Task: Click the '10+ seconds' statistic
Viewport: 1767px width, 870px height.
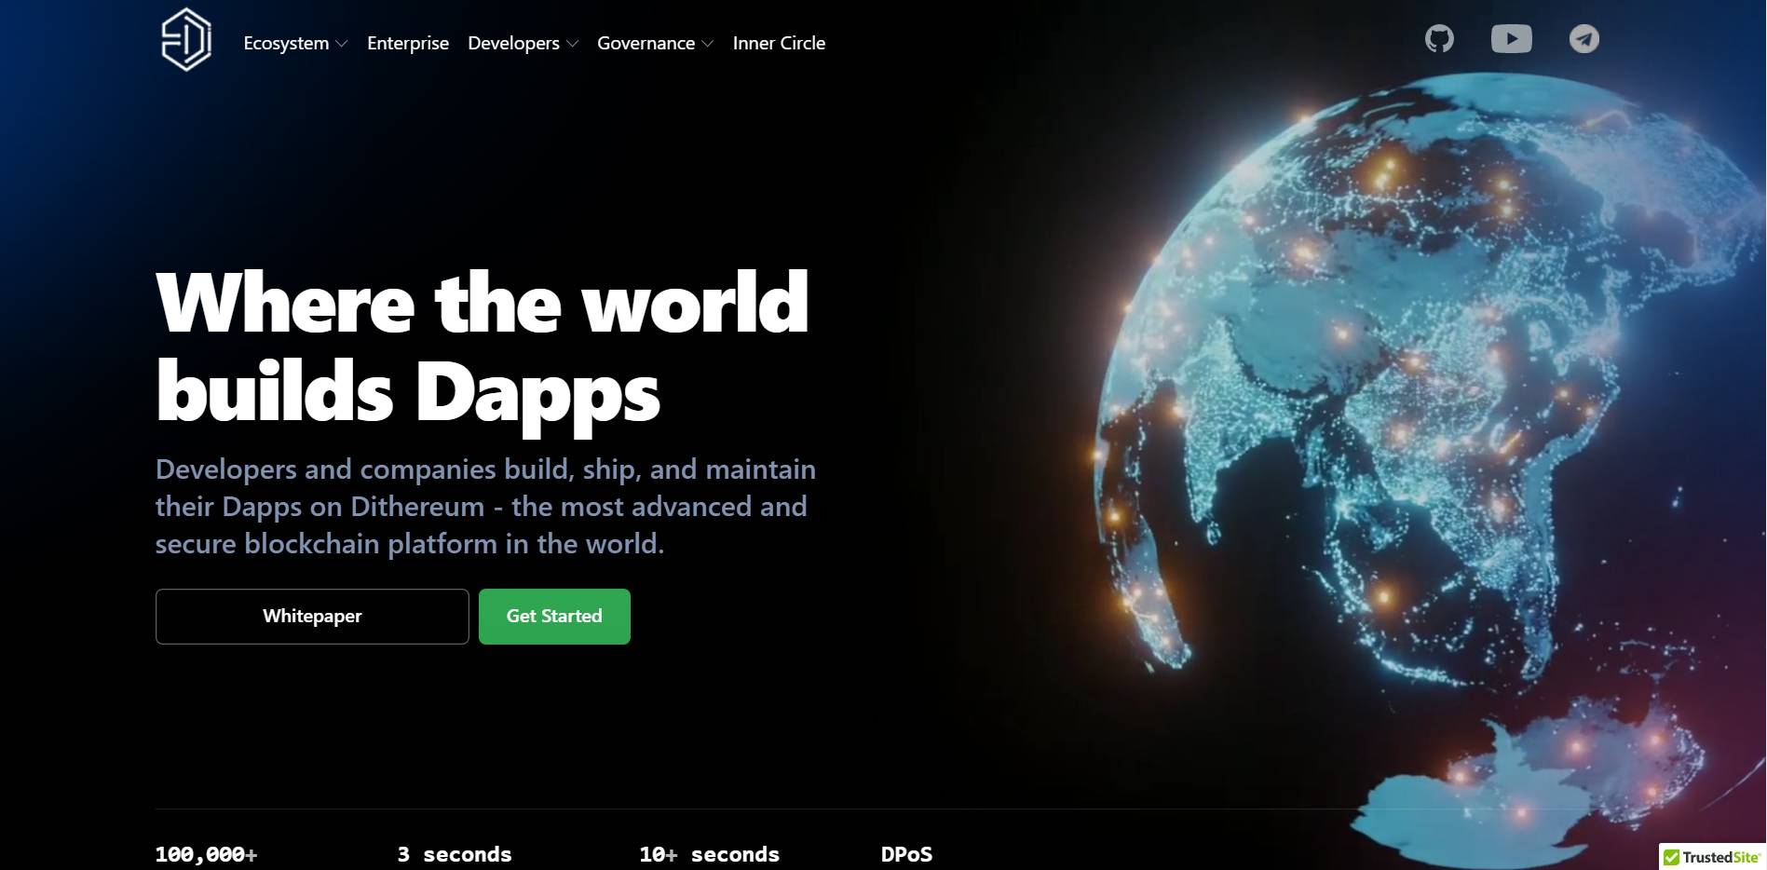Action: click(x=709, y=854)
